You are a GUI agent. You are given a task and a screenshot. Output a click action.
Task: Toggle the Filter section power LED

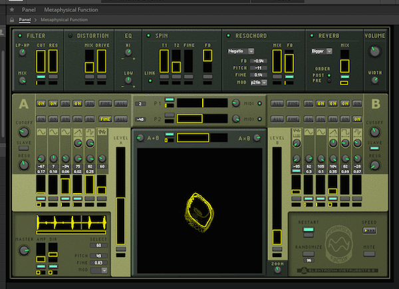(20, 35)
